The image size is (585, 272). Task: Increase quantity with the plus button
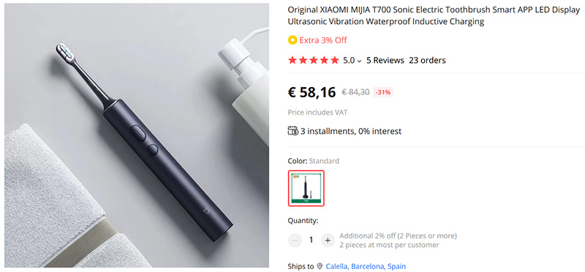click(328, 241)
